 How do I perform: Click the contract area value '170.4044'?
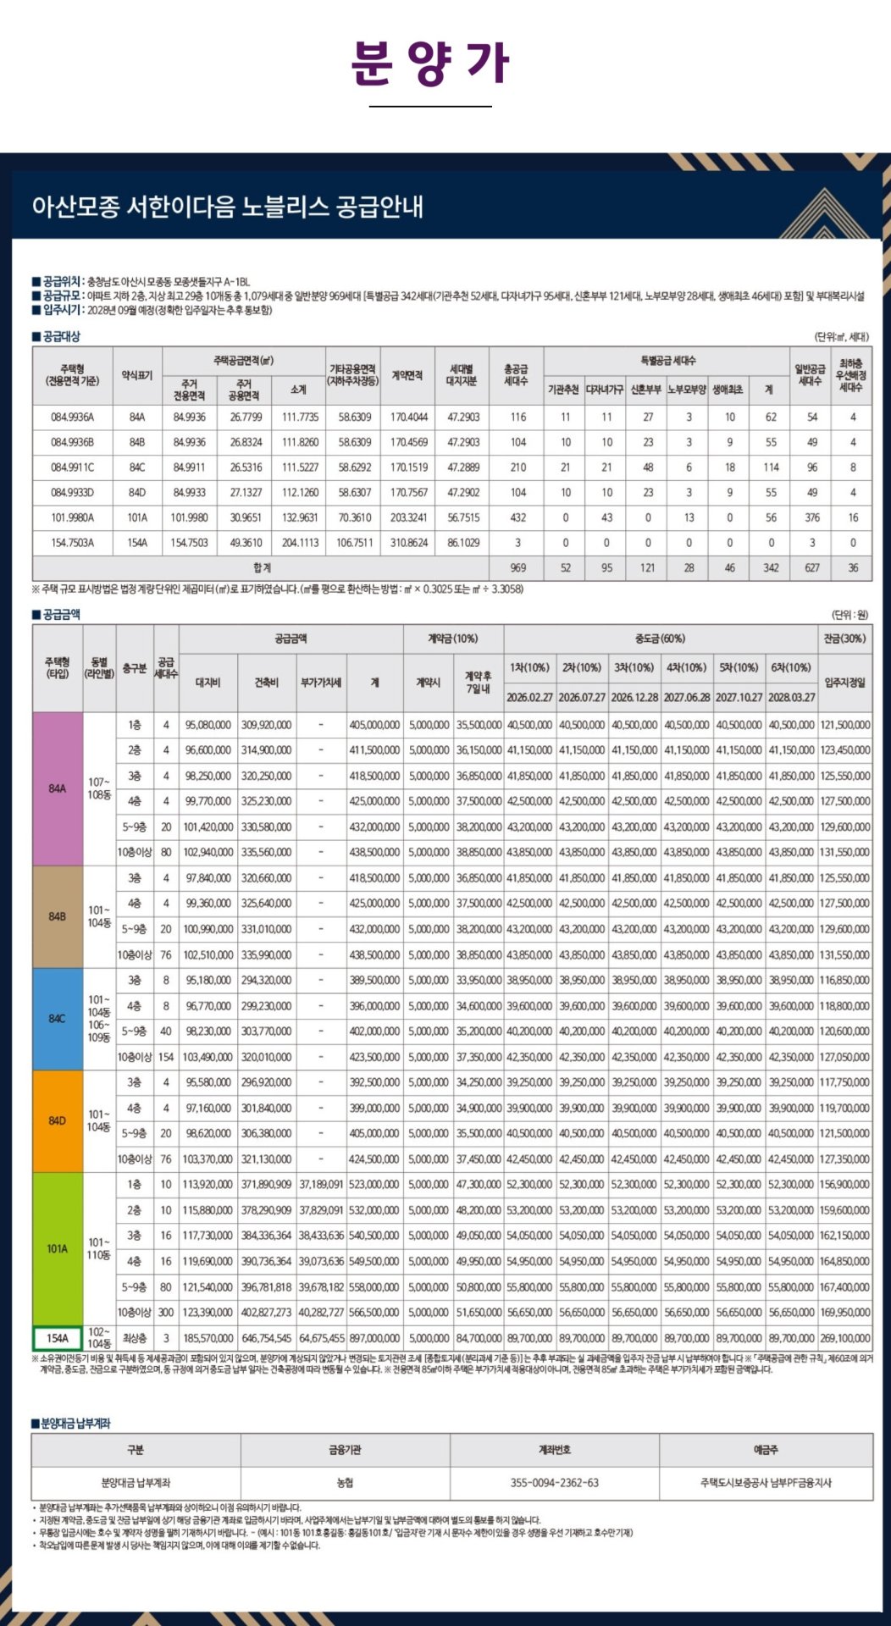[409, 418]
